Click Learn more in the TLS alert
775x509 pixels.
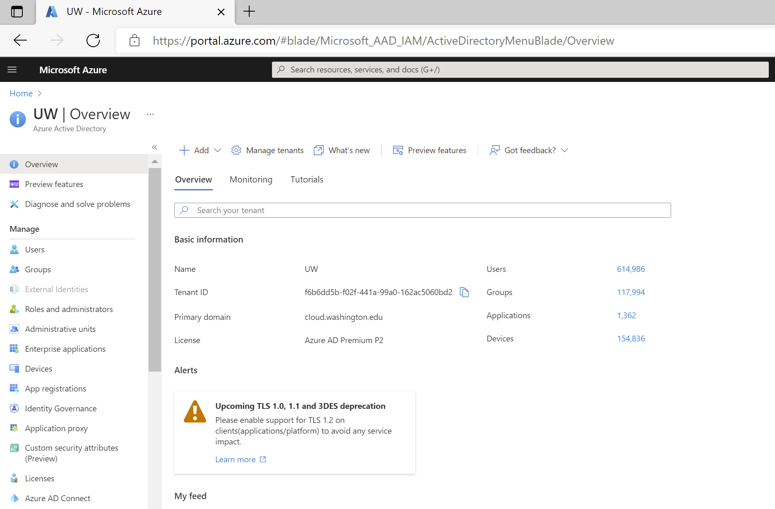pos(241,459)
